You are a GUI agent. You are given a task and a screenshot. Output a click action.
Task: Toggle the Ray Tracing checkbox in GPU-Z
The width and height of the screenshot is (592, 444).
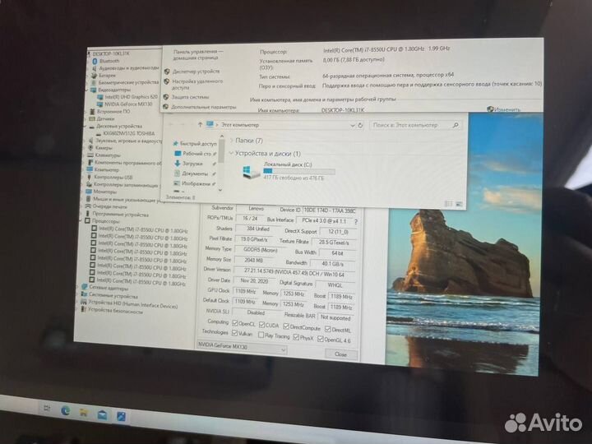click(x=261, y=335)
